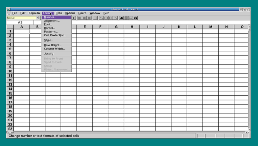The width and height of the screenshot is (258, 146).
Task: Select the Line drawing tool
Action: 101,18
